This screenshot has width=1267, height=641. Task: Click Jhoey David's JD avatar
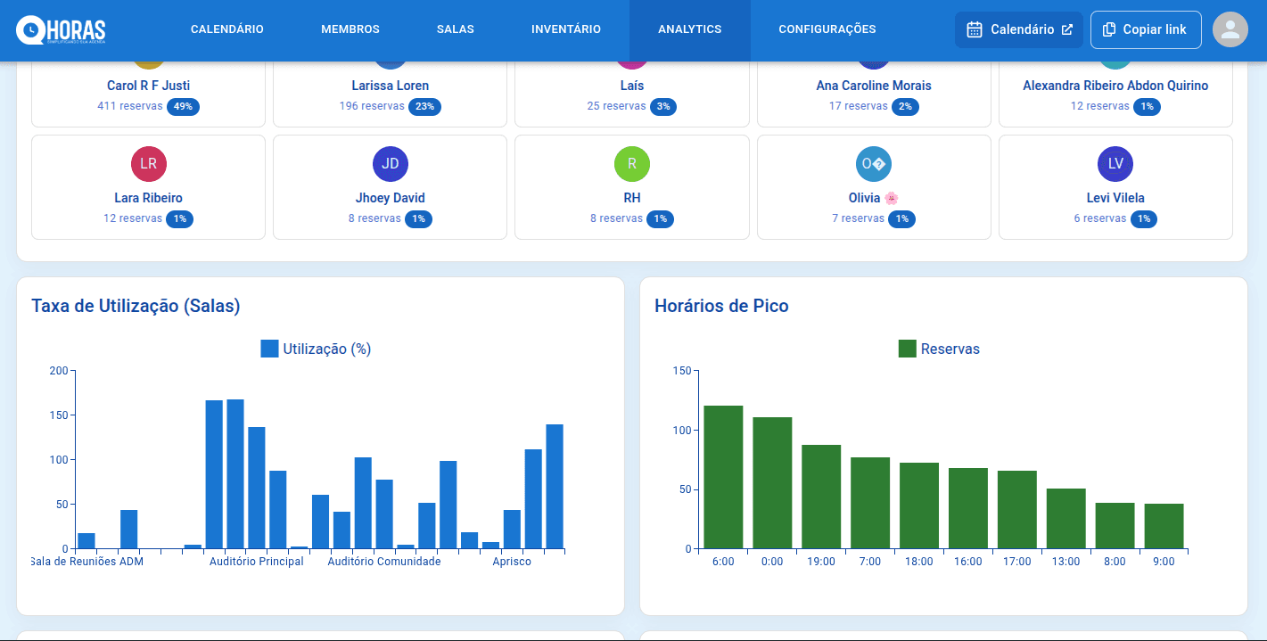coord(390,164)
